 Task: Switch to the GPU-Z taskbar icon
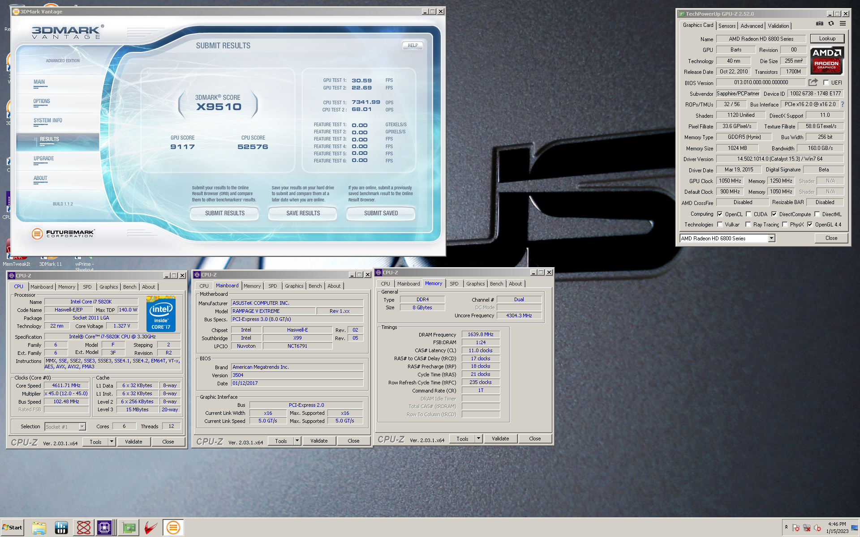point(129,528)
